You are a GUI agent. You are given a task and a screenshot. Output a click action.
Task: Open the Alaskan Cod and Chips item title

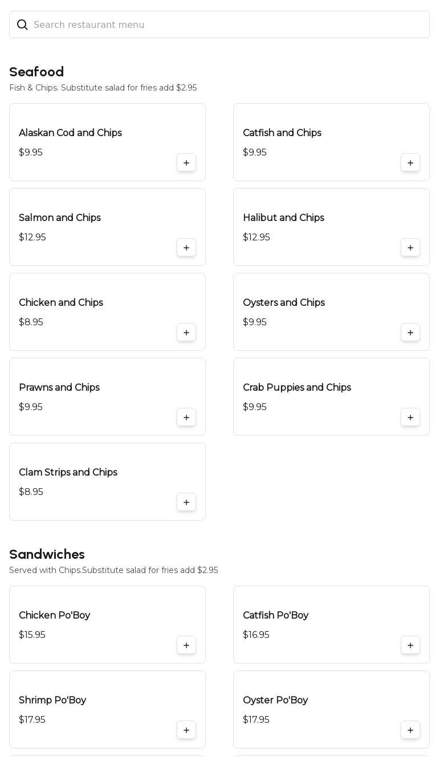[x=70, y=133]
